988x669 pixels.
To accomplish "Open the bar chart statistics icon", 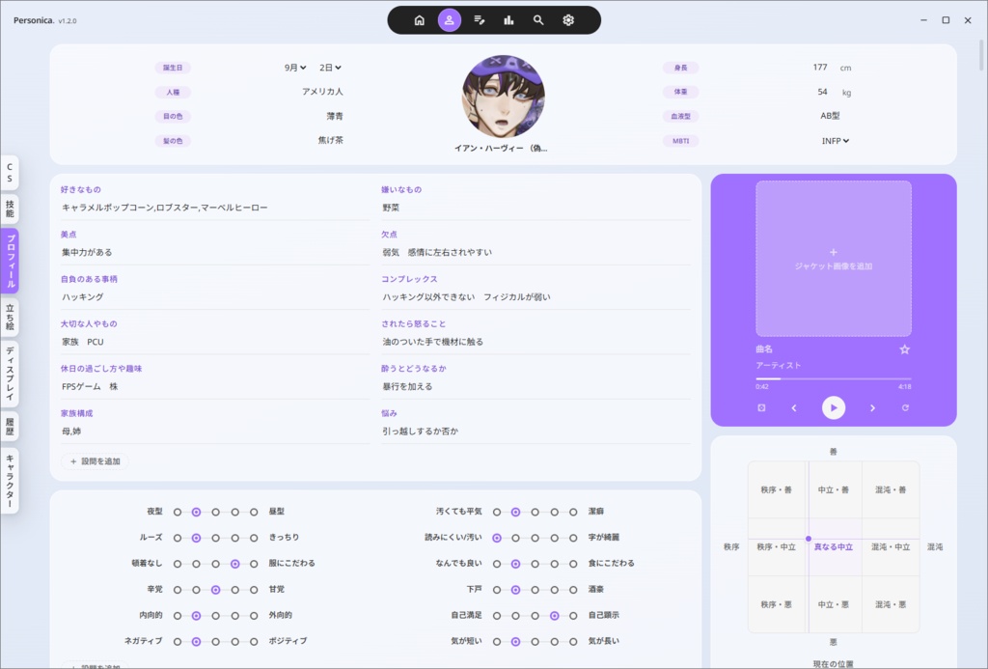I will (x=508, y=20).
